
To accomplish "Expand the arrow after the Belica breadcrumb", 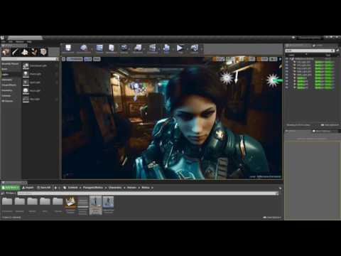I will (152, 188).
